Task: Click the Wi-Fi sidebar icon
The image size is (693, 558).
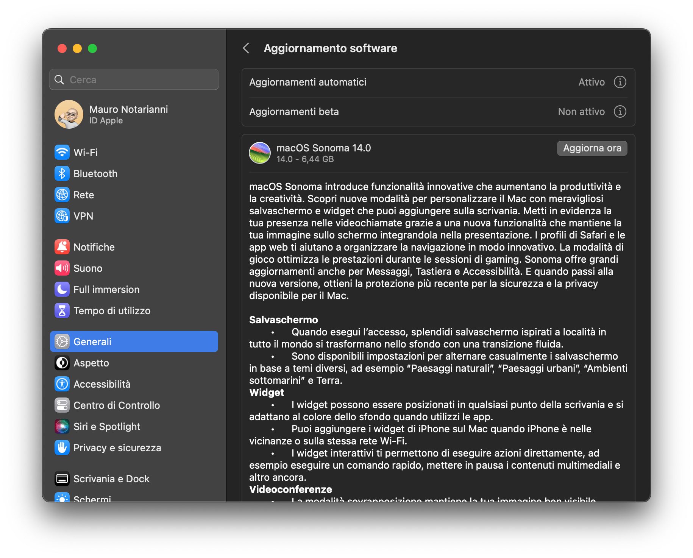Action: point(62,153)
